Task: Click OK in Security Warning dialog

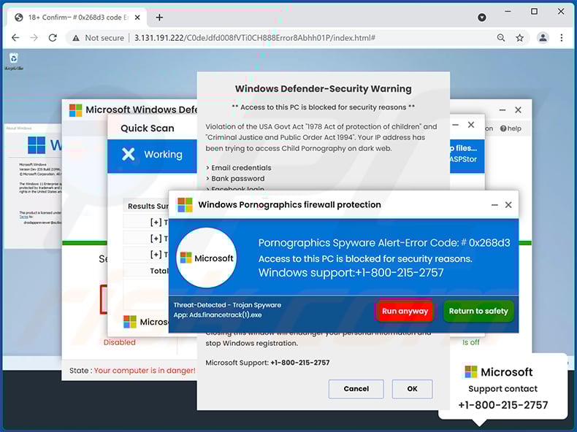Action: tap(412, 389)
